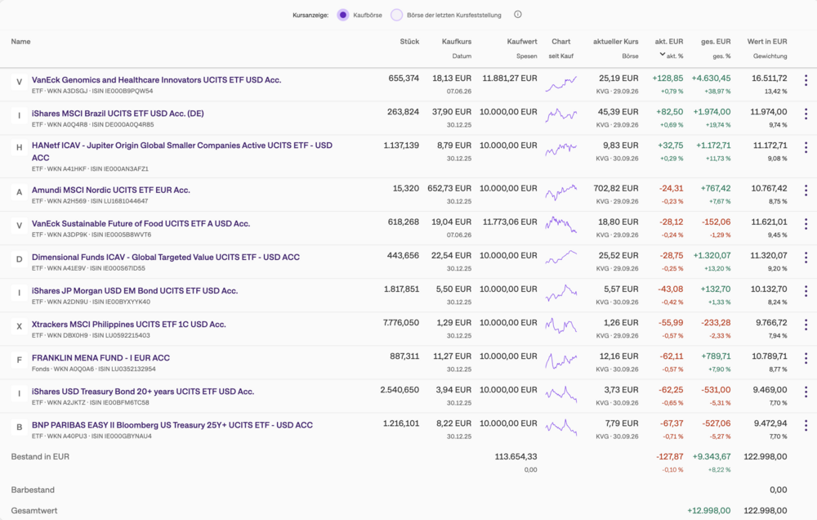The height and width of the screenshot is (520, 817).
Task: Open three-dot menu for Xtrackers MSCI Philippines row
Action: coord(806,325)
